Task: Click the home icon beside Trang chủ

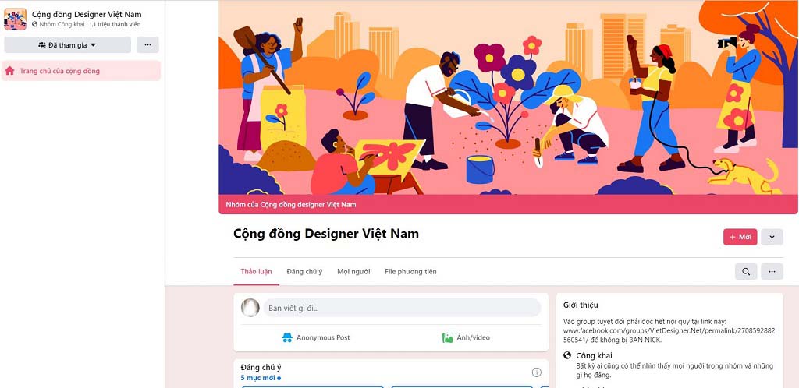Action: pyautogui.click(x=9, y=71)
